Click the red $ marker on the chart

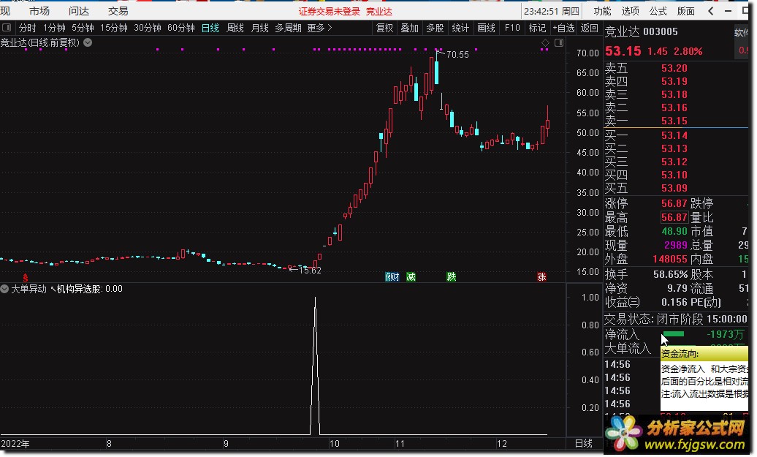[x=26, y=278]
